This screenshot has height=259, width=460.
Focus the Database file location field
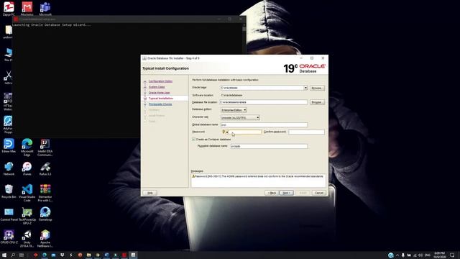(x=264, y=102)
